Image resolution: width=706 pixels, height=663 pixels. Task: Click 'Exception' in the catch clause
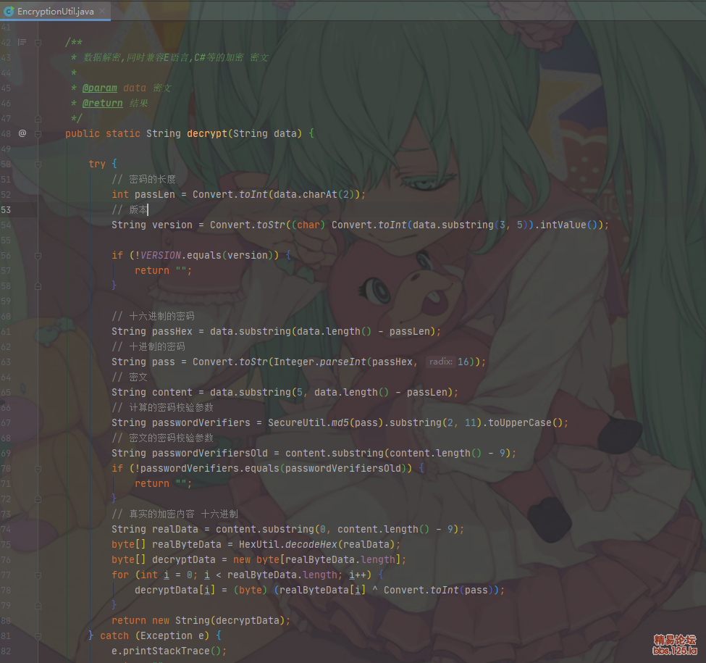click(x=166, y=636)
